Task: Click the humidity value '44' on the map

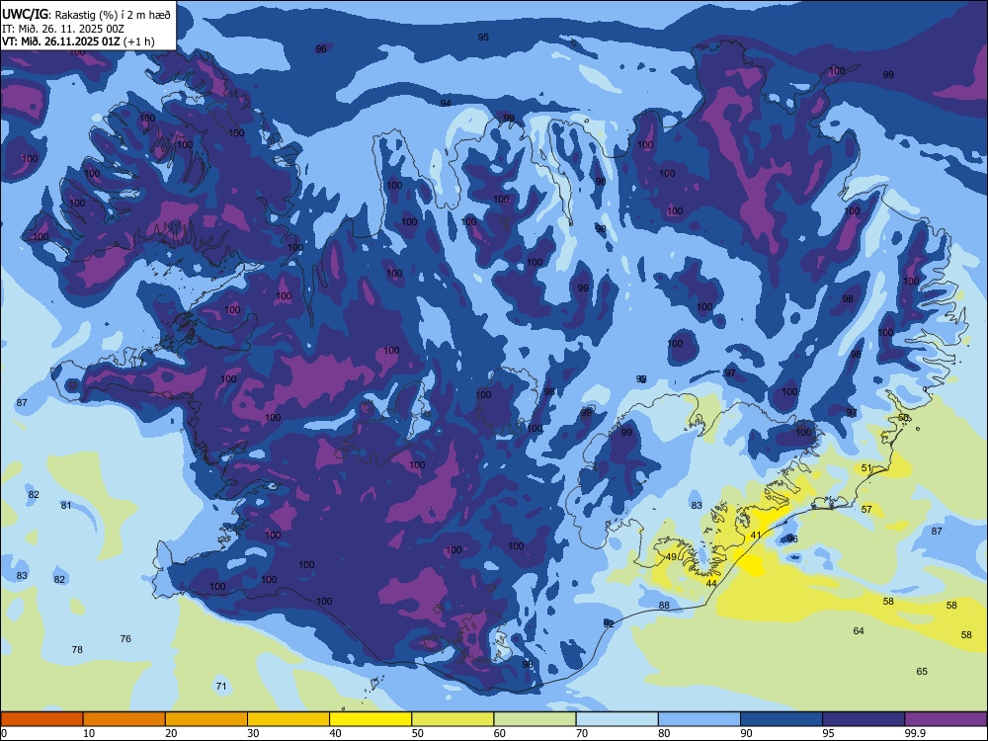Action: tap(711, 584)
